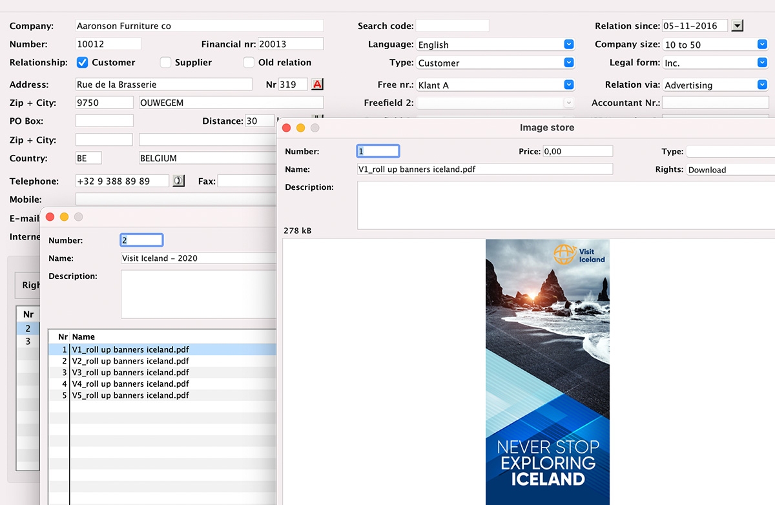775x505 pixels.
Task: Click the Number field containing 2
Action: 142,240
